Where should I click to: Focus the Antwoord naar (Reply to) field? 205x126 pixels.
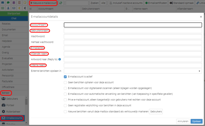(x=133, y=59)
